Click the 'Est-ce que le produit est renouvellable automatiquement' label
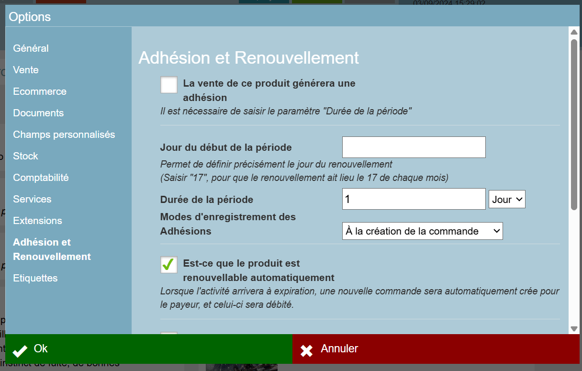This screenshot has width=582, height=371. (258, 270)
